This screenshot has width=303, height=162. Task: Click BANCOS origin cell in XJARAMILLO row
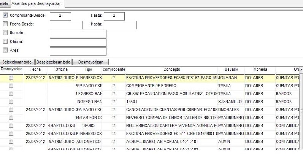point(287,102)
